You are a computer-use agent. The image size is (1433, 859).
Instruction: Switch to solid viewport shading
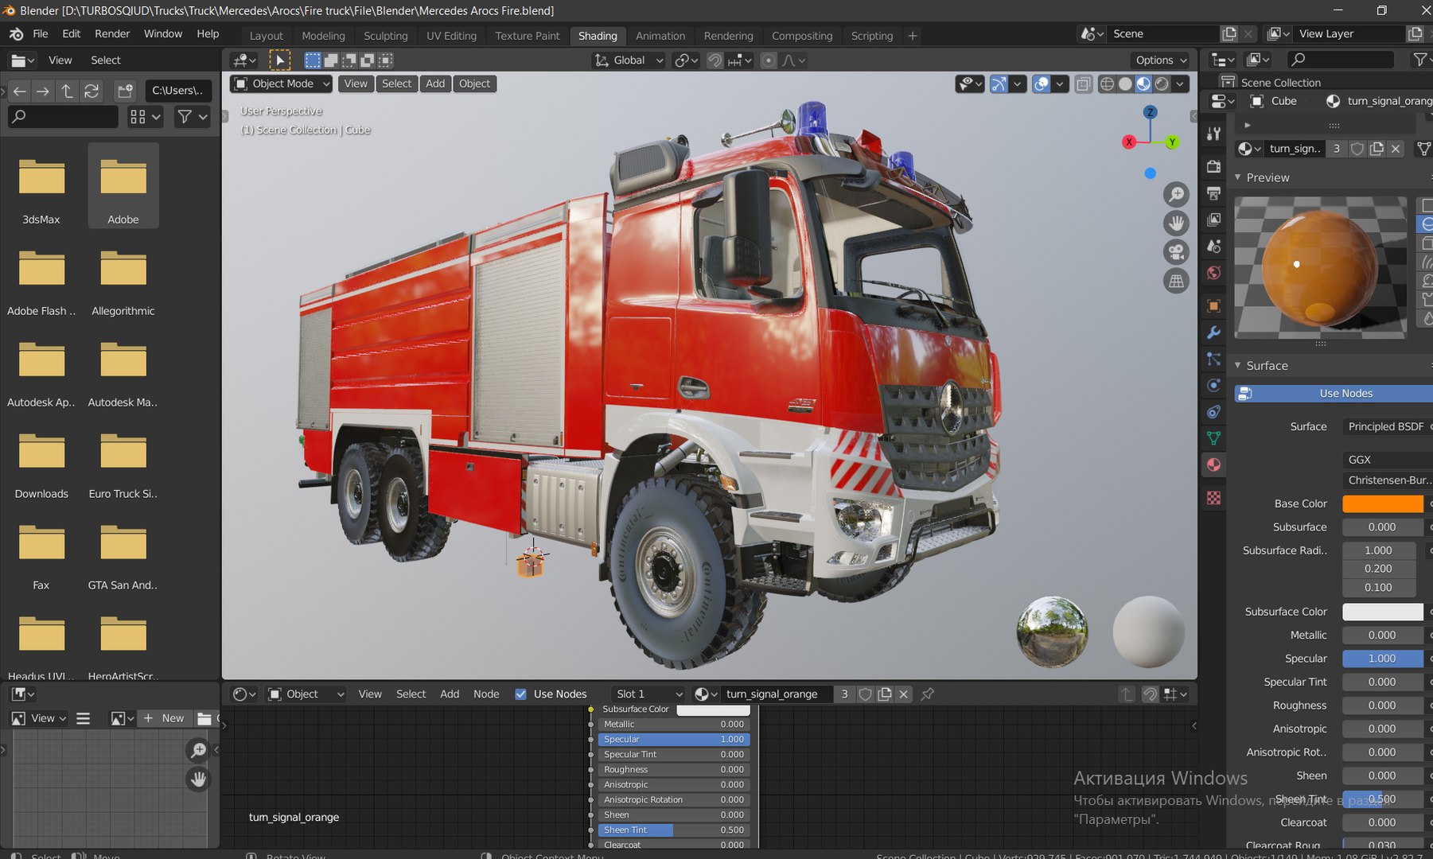click(x=1125, y=84)
